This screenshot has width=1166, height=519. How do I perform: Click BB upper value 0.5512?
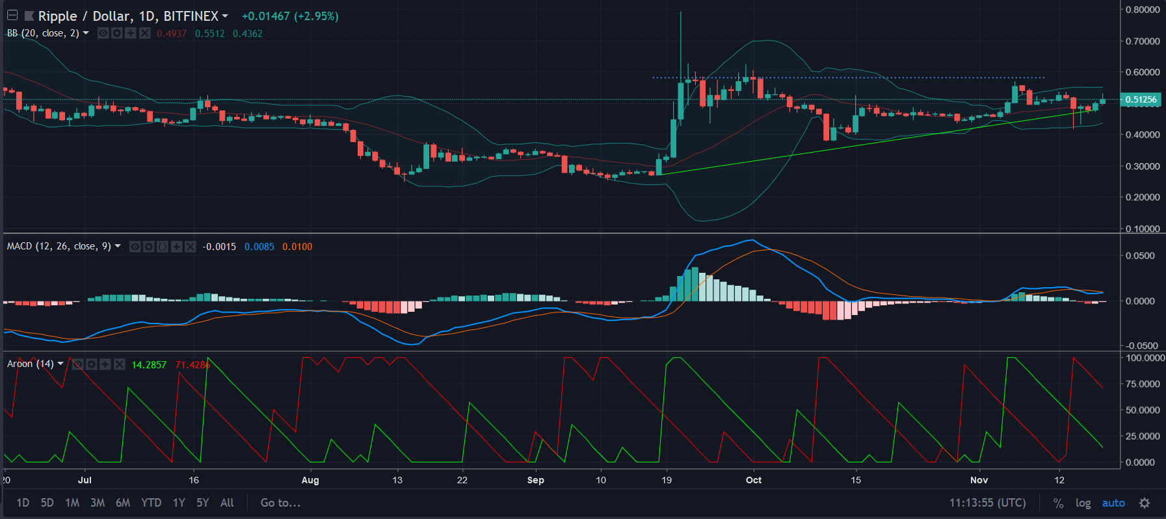[210, 34]
